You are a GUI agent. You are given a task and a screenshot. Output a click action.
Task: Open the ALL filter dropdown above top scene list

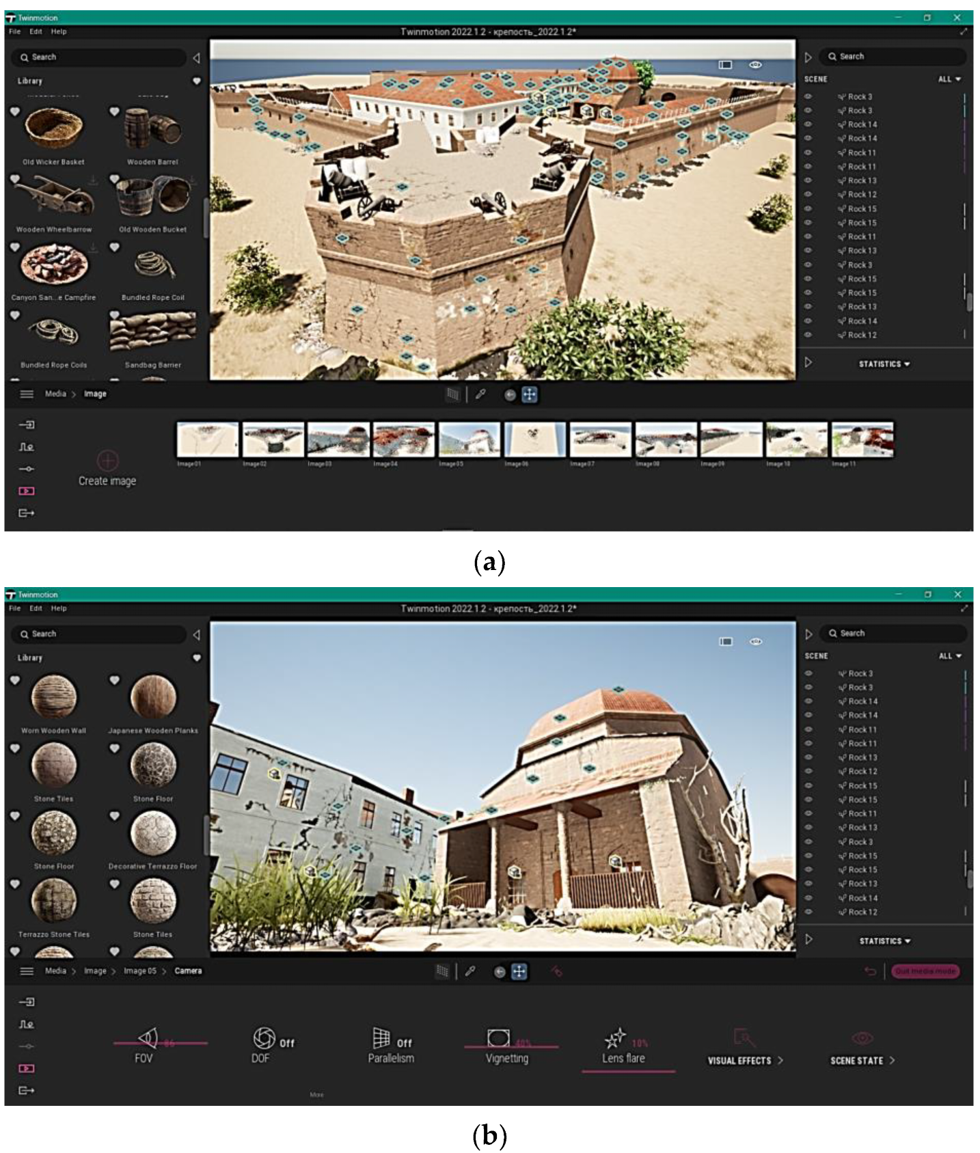pos(949,79)
